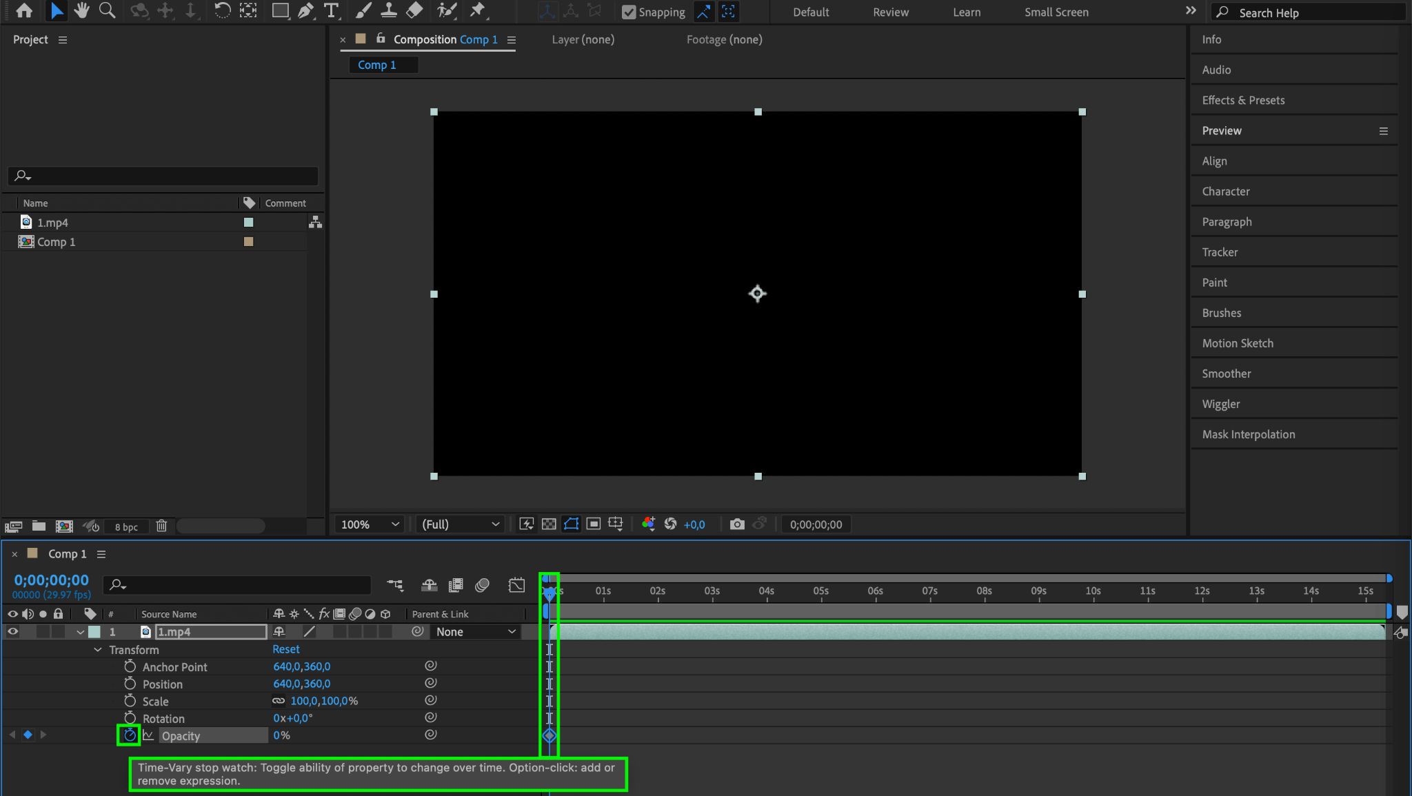1412x796 pixels.
Task: Switch to the Review workspace
Action: click(x=891, y=12)
